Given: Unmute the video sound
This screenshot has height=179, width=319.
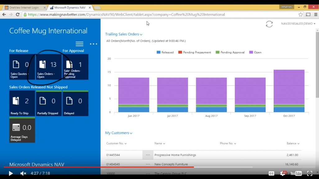Looking at the screenshot, I should click(x=23, y=173).
